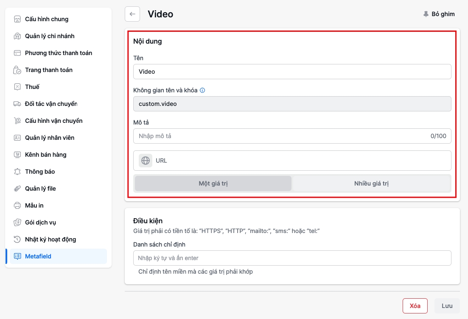Click the Danh sách chỉ định input
This screenshot has width=468, height=319.
click(x=292, y=258)
